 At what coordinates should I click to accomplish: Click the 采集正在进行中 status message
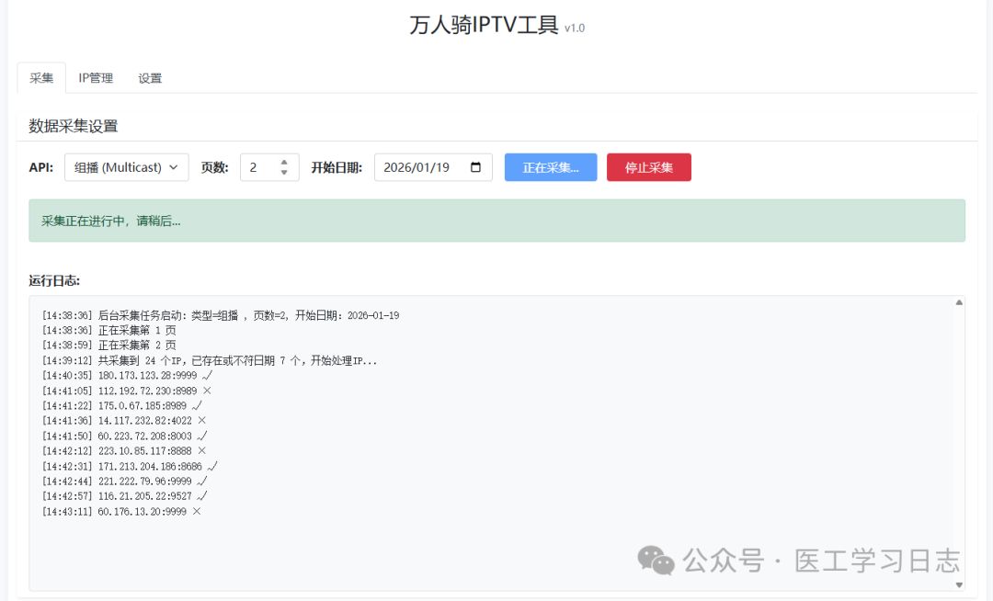(497, 221)
